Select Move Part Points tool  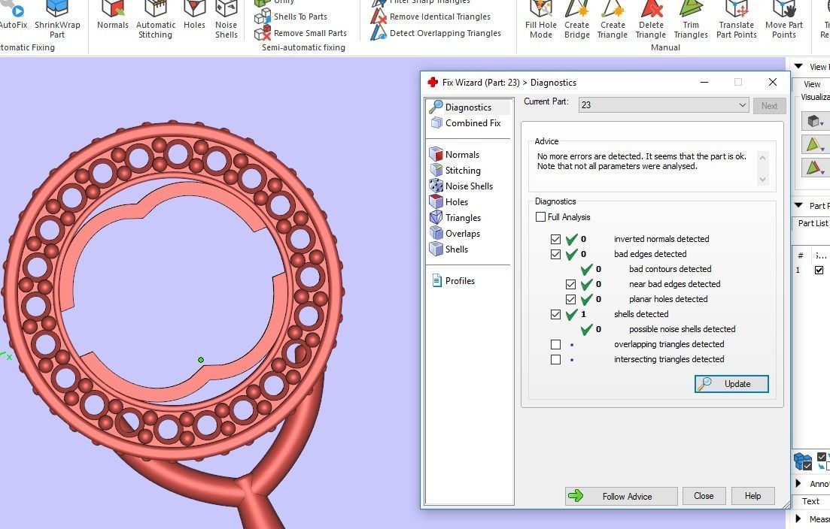784,20
